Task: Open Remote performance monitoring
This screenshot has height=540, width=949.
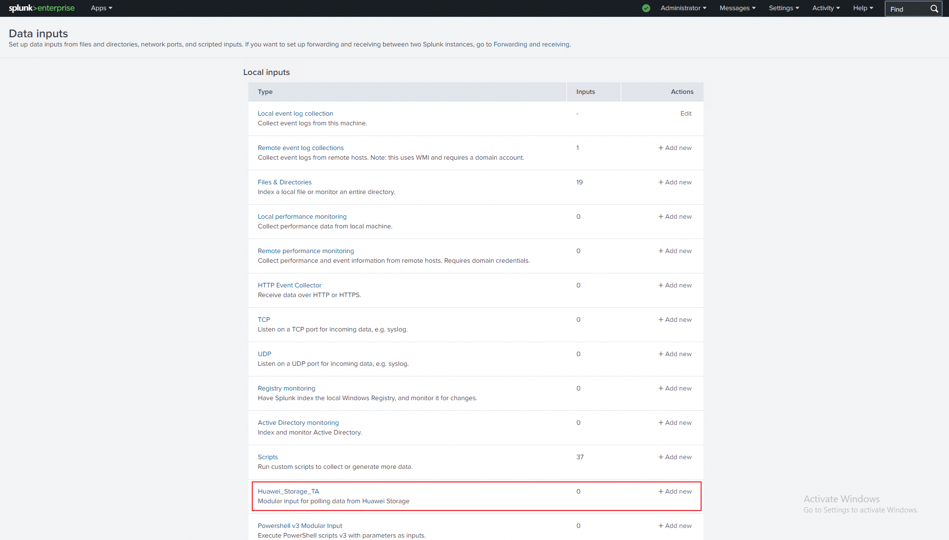Action: (306, 251)
